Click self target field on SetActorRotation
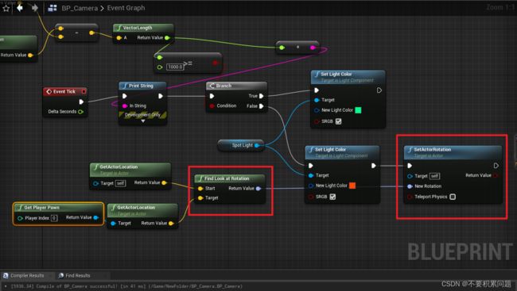Image resolution: width=517 pixels, height=291 pixels. 435,176
